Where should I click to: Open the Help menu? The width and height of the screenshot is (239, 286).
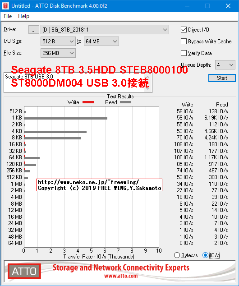tap(23, 16)
